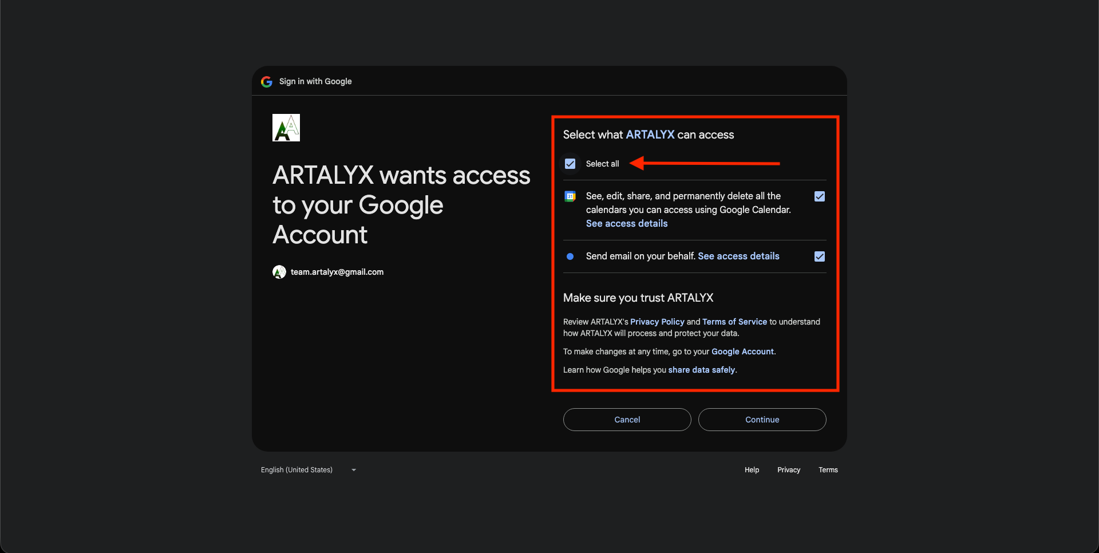1099x553 pixels.
Task: Click the blue dot beside Send email
Action: [x=570, y=256]
